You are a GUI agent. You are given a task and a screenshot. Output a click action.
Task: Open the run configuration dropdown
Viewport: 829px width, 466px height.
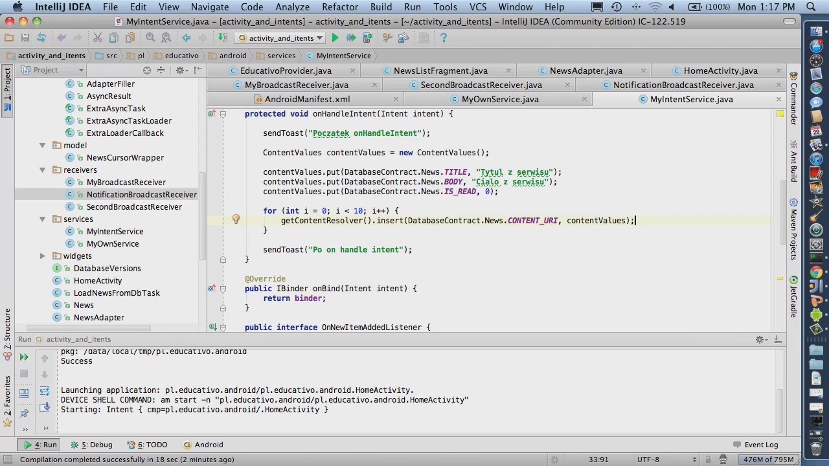point(281,38)
